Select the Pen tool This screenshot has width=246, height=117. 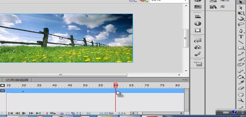click(x=241, y=31)
